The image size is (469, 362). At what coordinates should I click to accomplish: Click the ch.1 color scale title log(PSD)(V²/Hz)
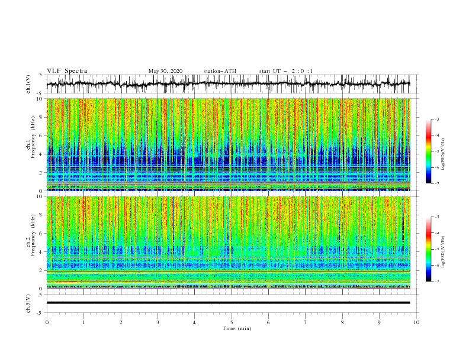point(444,154)
